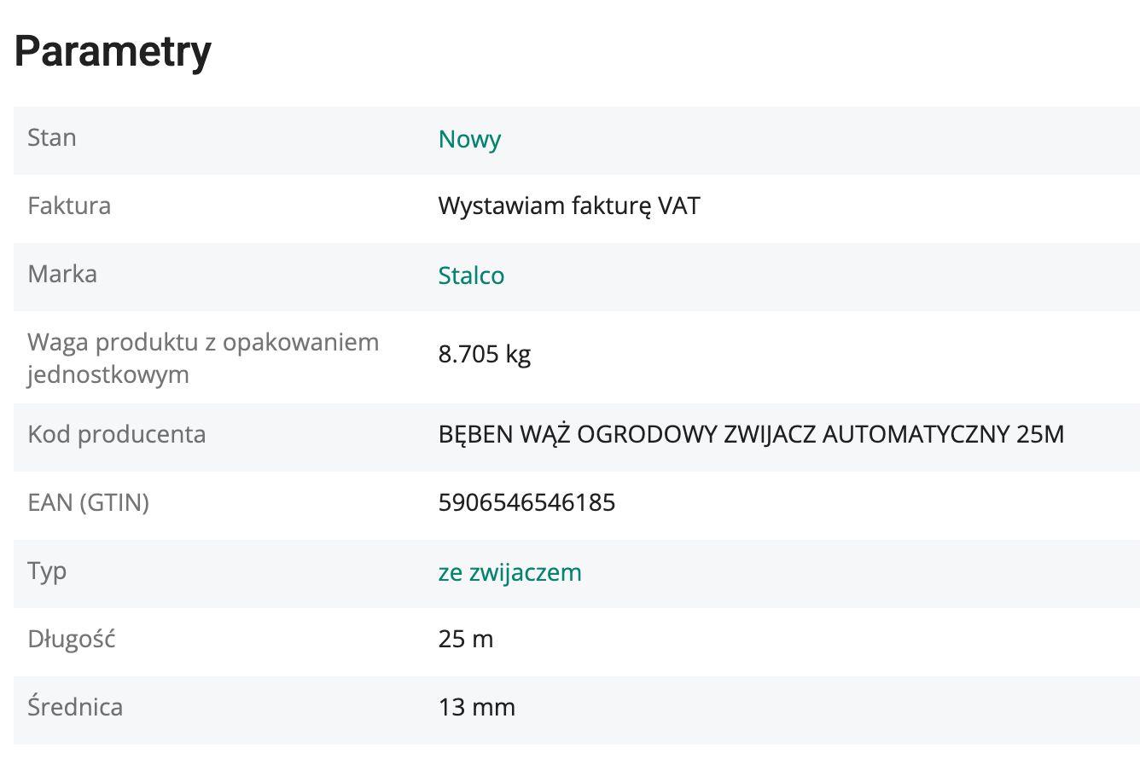
Task: Select the 25 m length value
Action: [x=466, y=640]
